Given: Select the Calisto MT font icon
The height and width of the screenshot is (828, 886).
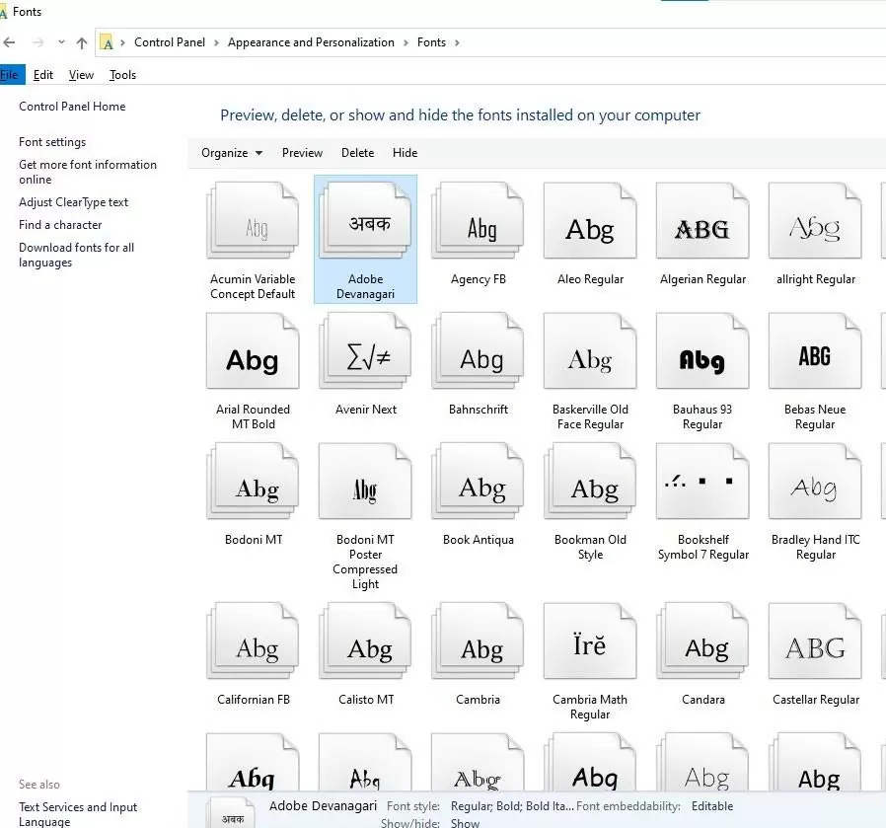Looking at the screenshot, I should [366, 640].
